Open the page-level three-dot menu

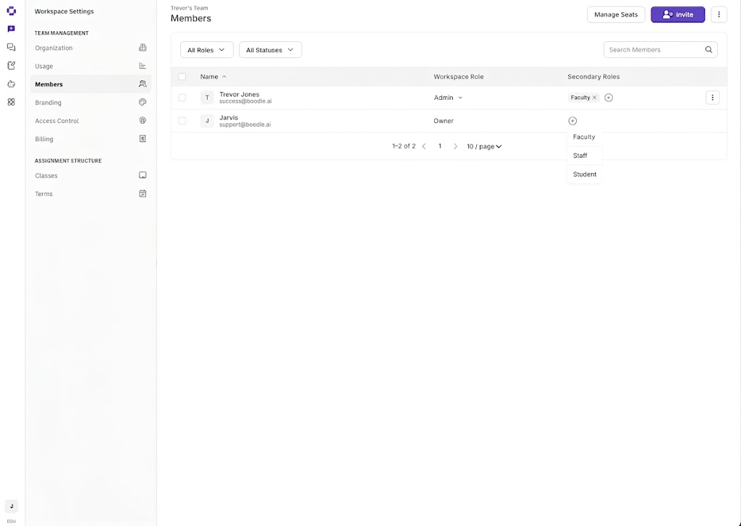coord(719,14)
